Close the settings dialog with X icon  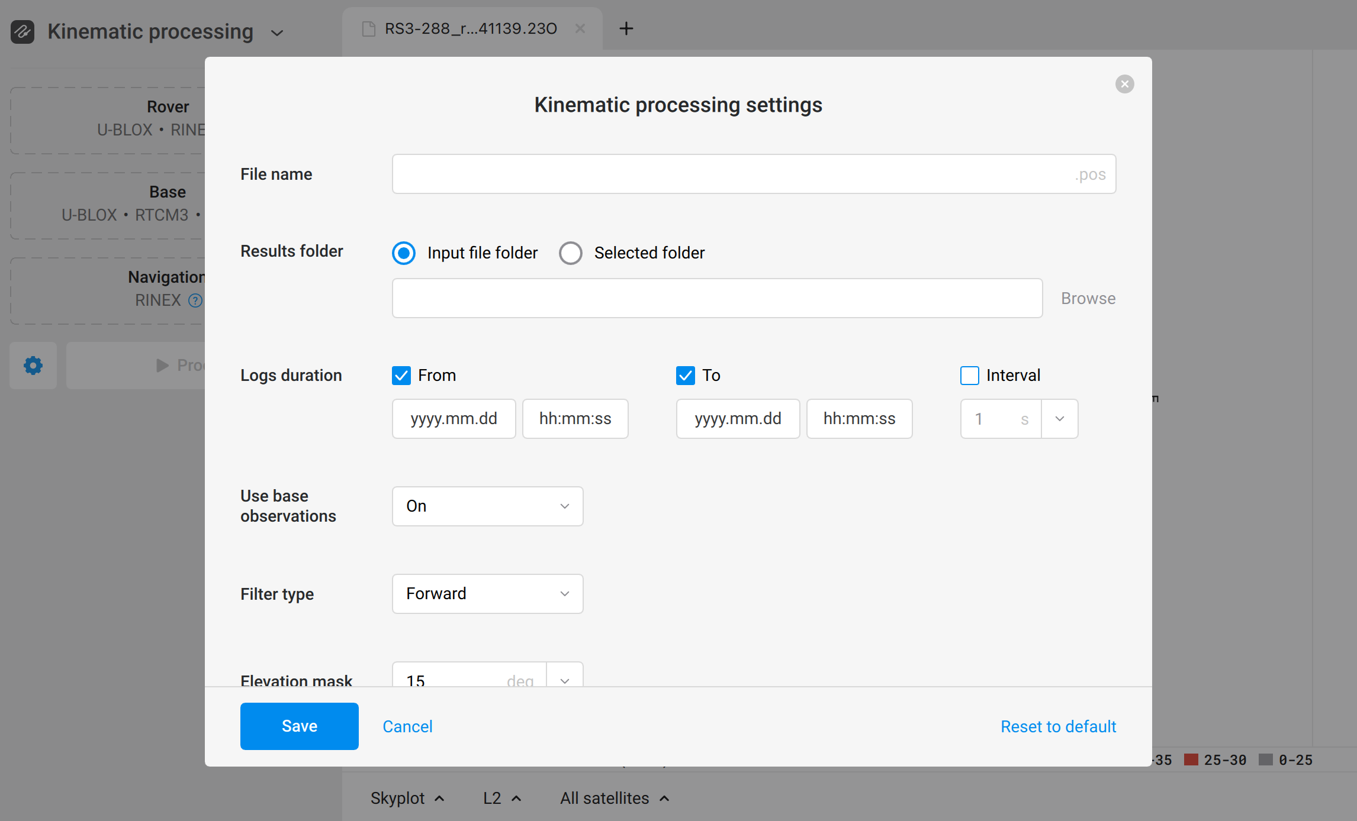(x=1124, y=84)
